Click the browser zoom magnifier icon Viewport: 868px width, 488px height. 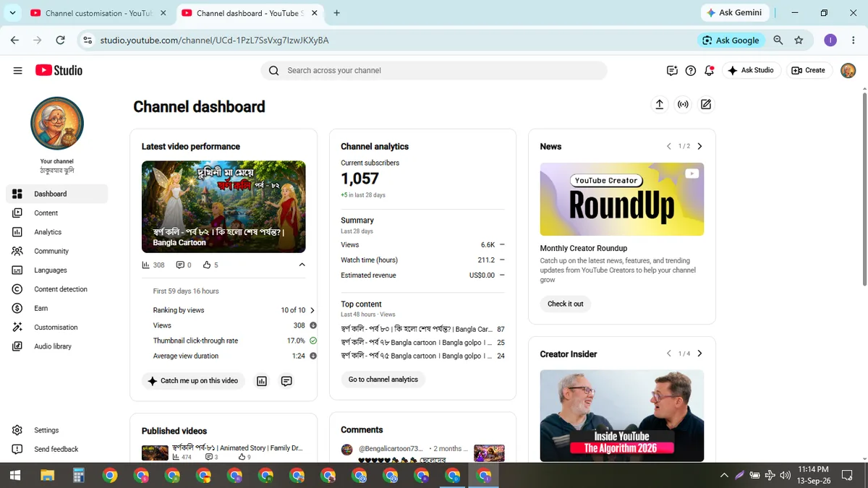pyautogui.click(x=778, y=40)
